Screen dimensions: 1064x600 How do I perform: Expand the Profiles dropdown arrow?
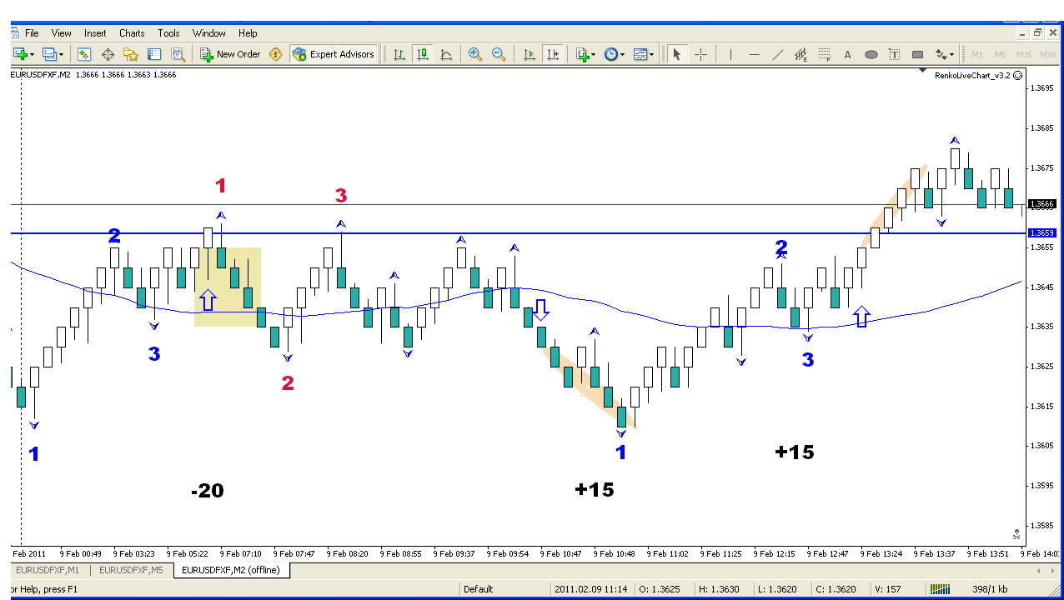coord(62,54)
